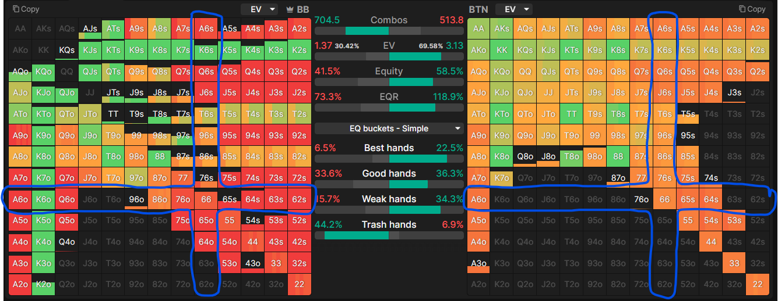Image resolution: width=778 pixels, height=301 pixels.
Task: Click J3s cell in BTN range grid
Action: pos(734,92)
